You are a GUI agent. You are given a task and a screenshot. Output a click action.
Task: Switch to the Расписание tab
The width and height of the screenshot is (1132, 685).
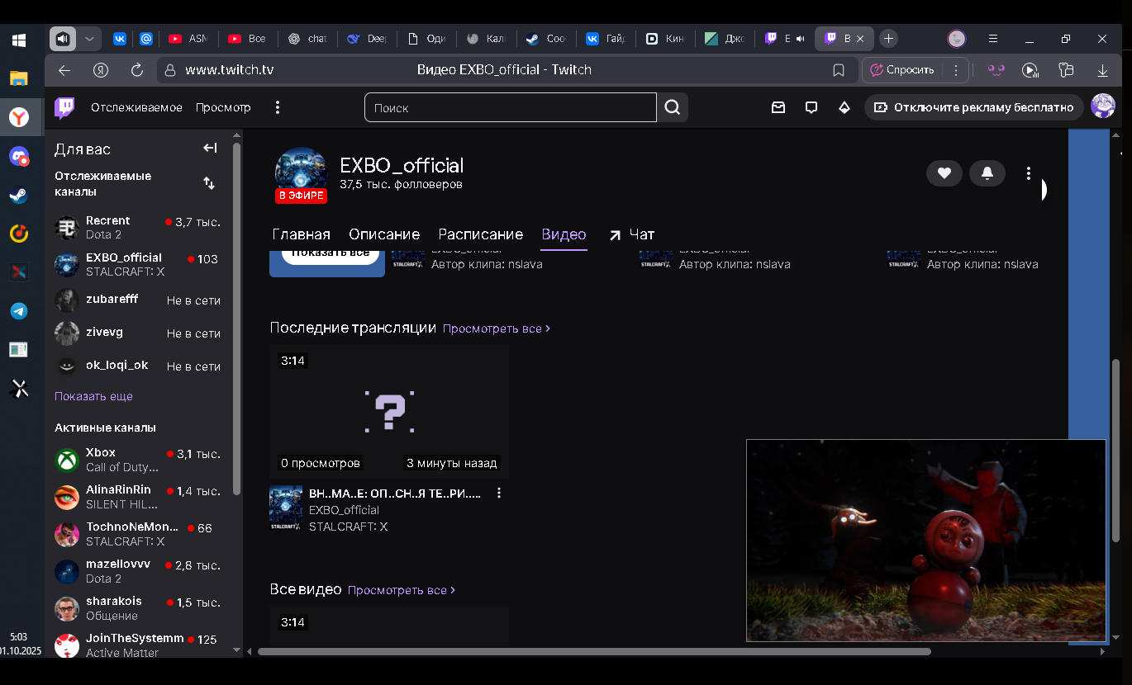click(x=480, y=234)
